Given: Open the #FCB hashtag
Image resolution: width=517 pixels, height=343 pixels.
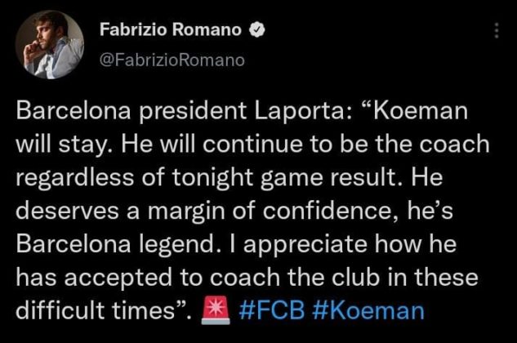Looking at the screenshot, I should point(272,310).
